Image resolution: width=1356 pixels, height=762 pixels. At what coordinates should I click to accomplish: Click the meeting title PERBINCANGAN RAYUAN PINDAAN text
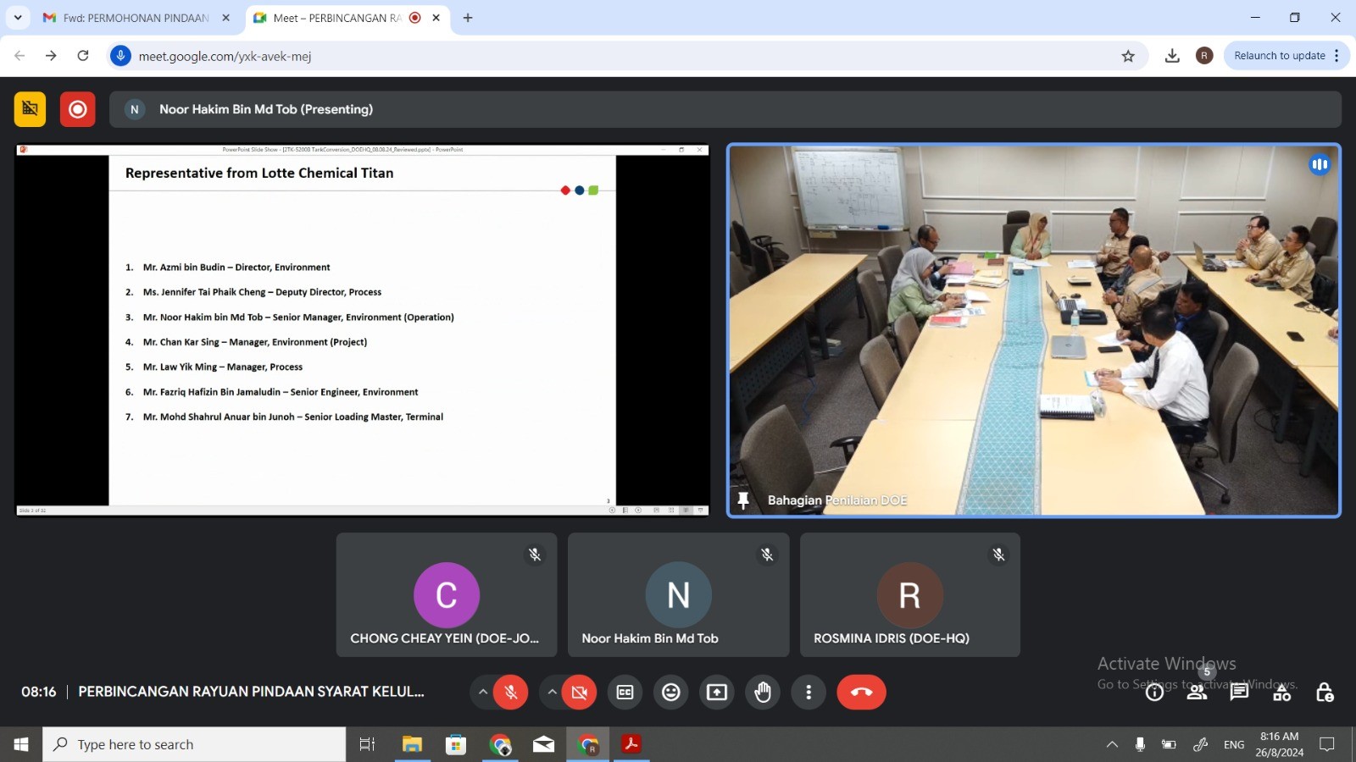[251, 692]
